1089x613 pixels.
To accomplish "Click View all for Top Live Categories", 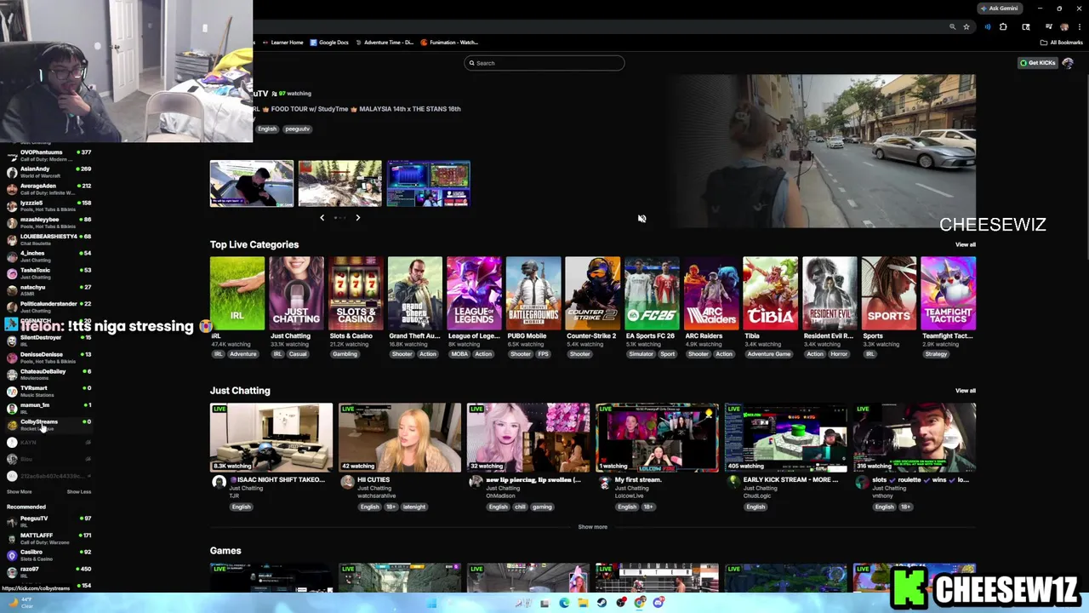I will coord(965,245).
